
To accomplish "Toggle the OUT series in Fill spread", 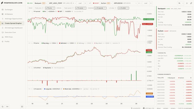I will pos(60,11).
